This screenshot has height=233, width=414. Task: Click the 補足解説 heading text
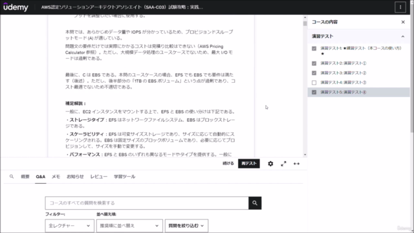point(76,104)
